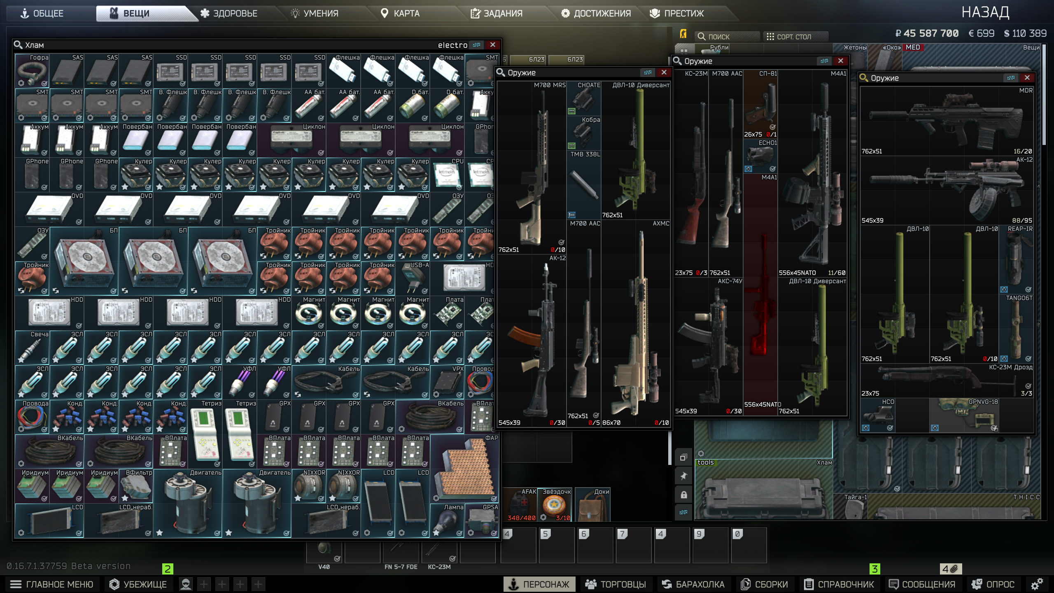The width and height of the screenshot is (1054, 593).
Task: Open the Доки documents case
Action: (593, 505)
